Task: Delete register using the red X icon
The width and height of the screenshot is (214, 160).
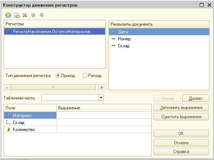Action: (25, 15)
